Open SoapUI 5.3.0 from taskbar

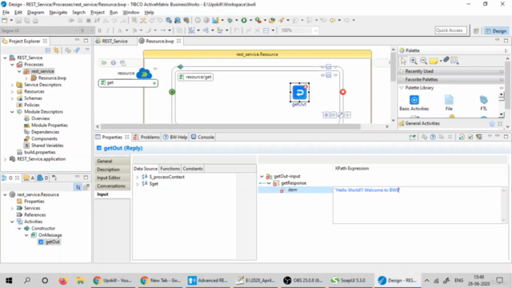coord(349,281)
